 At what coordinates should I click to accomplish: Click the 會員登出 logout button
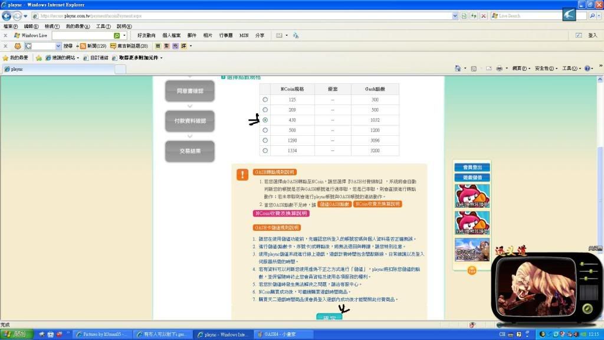pos(472,168)
